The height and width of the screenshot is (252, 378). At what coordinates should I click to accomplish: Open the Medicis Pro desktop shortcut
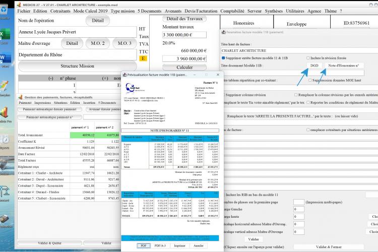[5, 114]
